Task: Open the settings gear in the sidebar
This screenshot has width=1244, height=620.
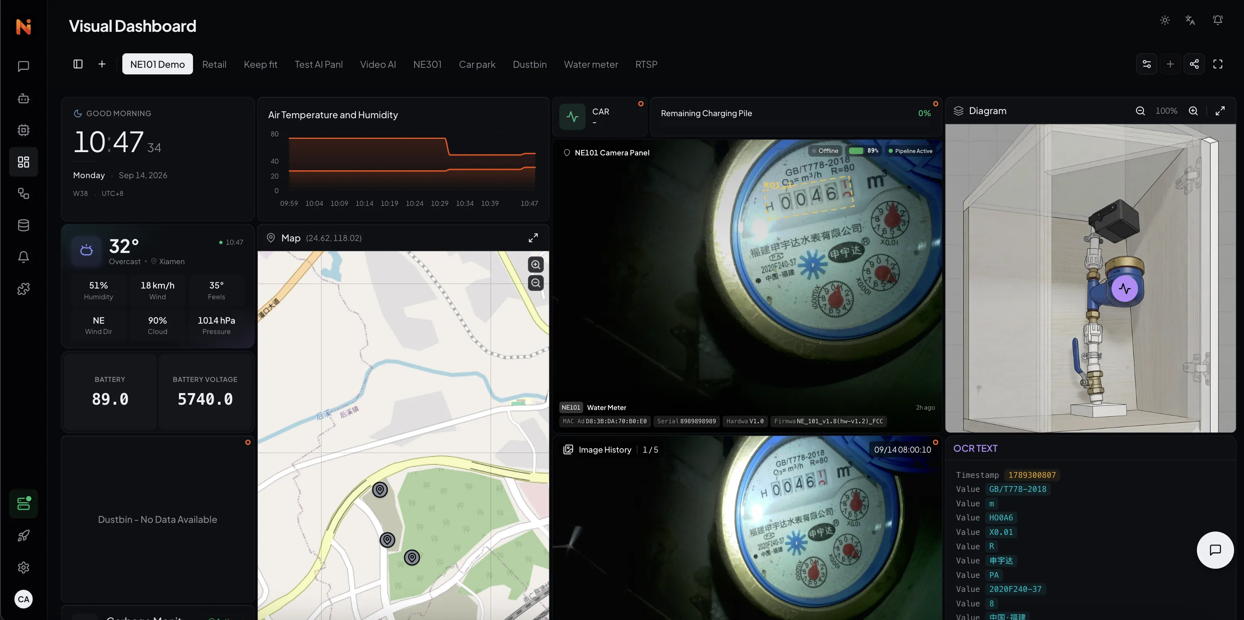Action: pyautogui.click(x=23, y=568)
